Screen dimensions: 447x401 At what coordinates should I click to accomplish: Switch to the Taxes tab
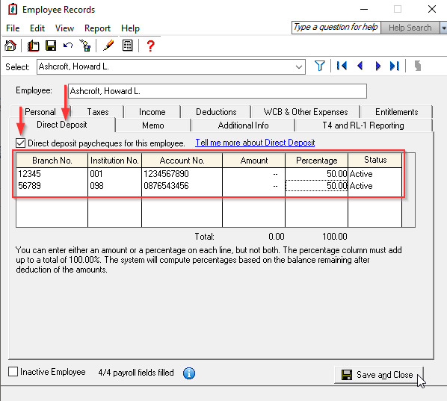98,112
